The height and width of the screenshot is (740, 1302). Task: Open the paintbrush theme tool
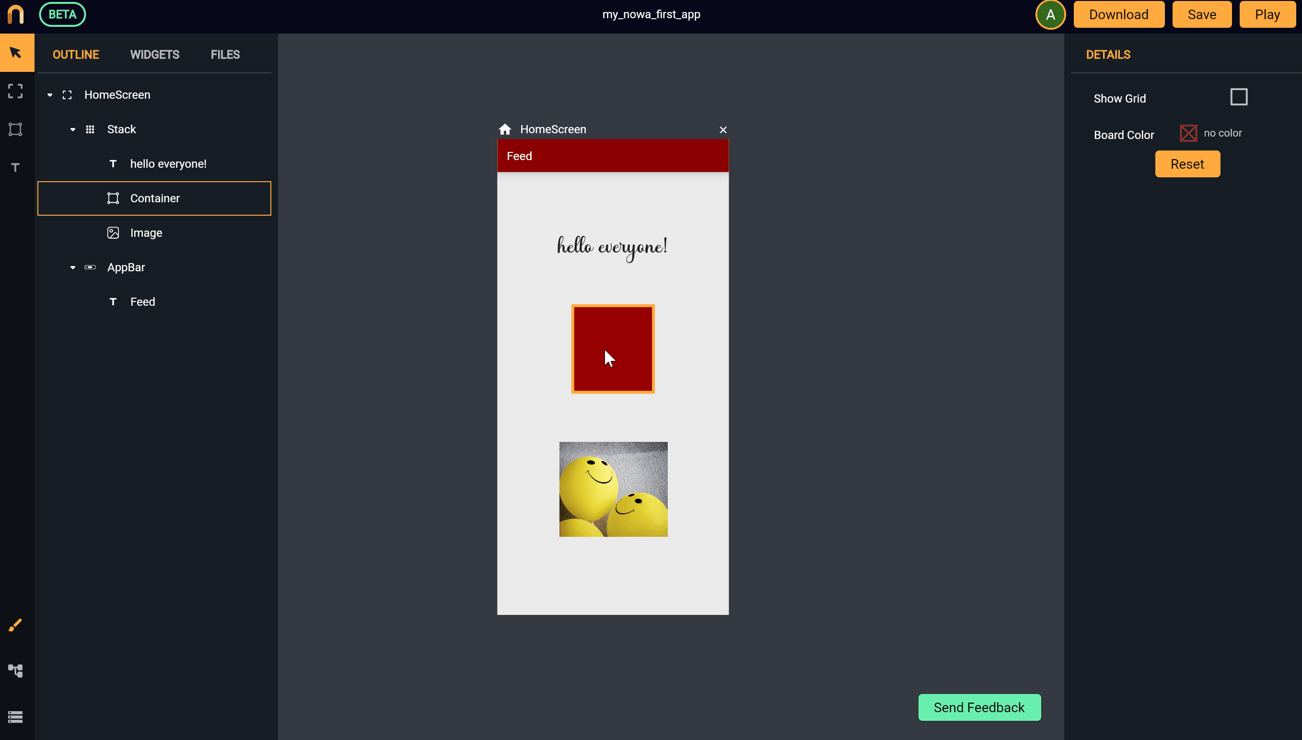point(15,624)
